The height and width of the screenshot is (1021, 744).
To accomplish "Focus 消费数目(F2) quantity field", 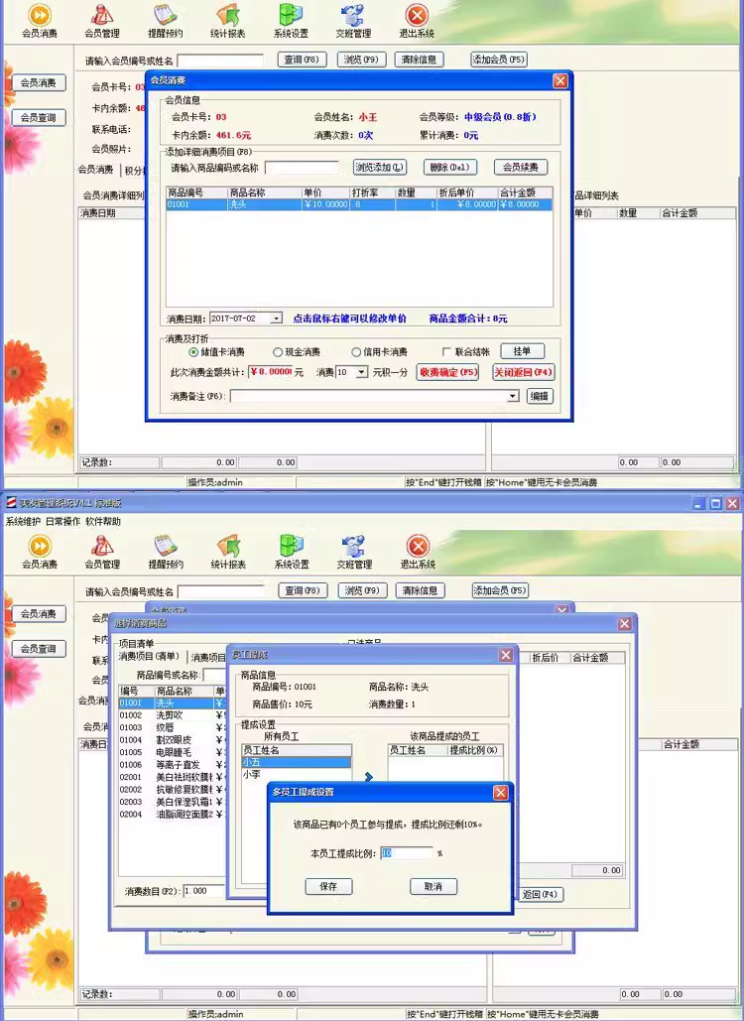I will click(x=204, y=891).
